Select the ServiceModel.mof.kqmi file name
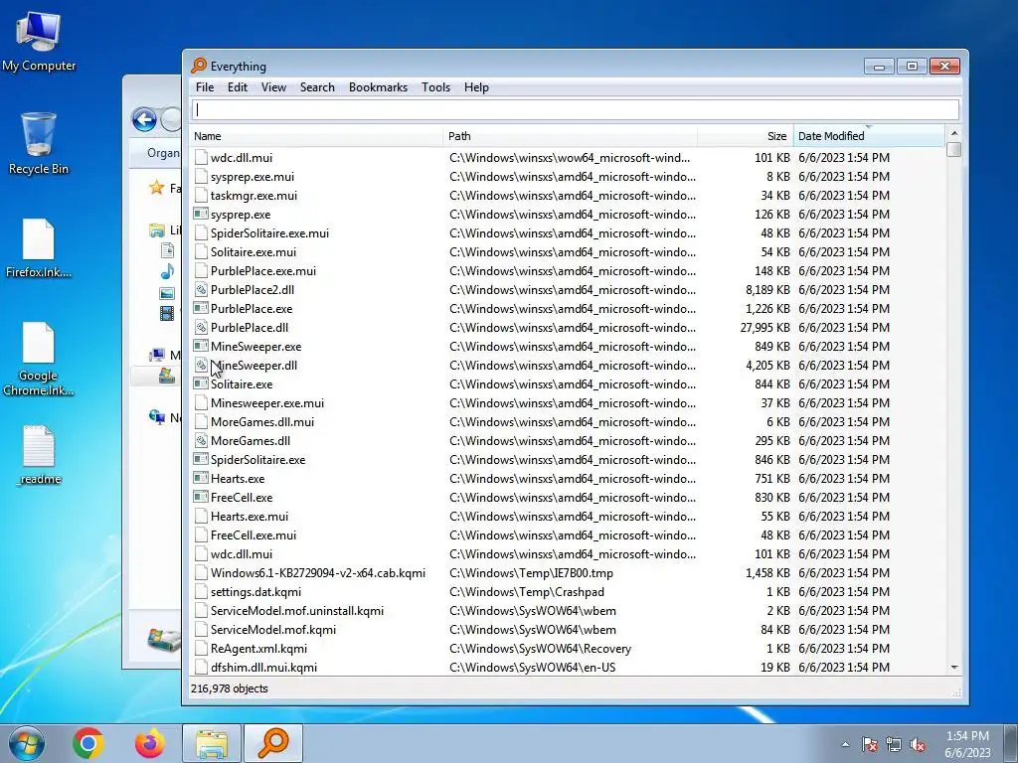Image resolution: width=1018 pixels, height=763 pixels. pos(272,629)
